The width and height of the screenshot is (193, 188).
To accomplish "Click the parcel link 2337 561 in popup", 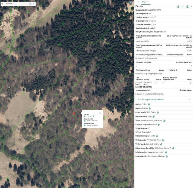I will pyautogui.click(x=89, y=116).
